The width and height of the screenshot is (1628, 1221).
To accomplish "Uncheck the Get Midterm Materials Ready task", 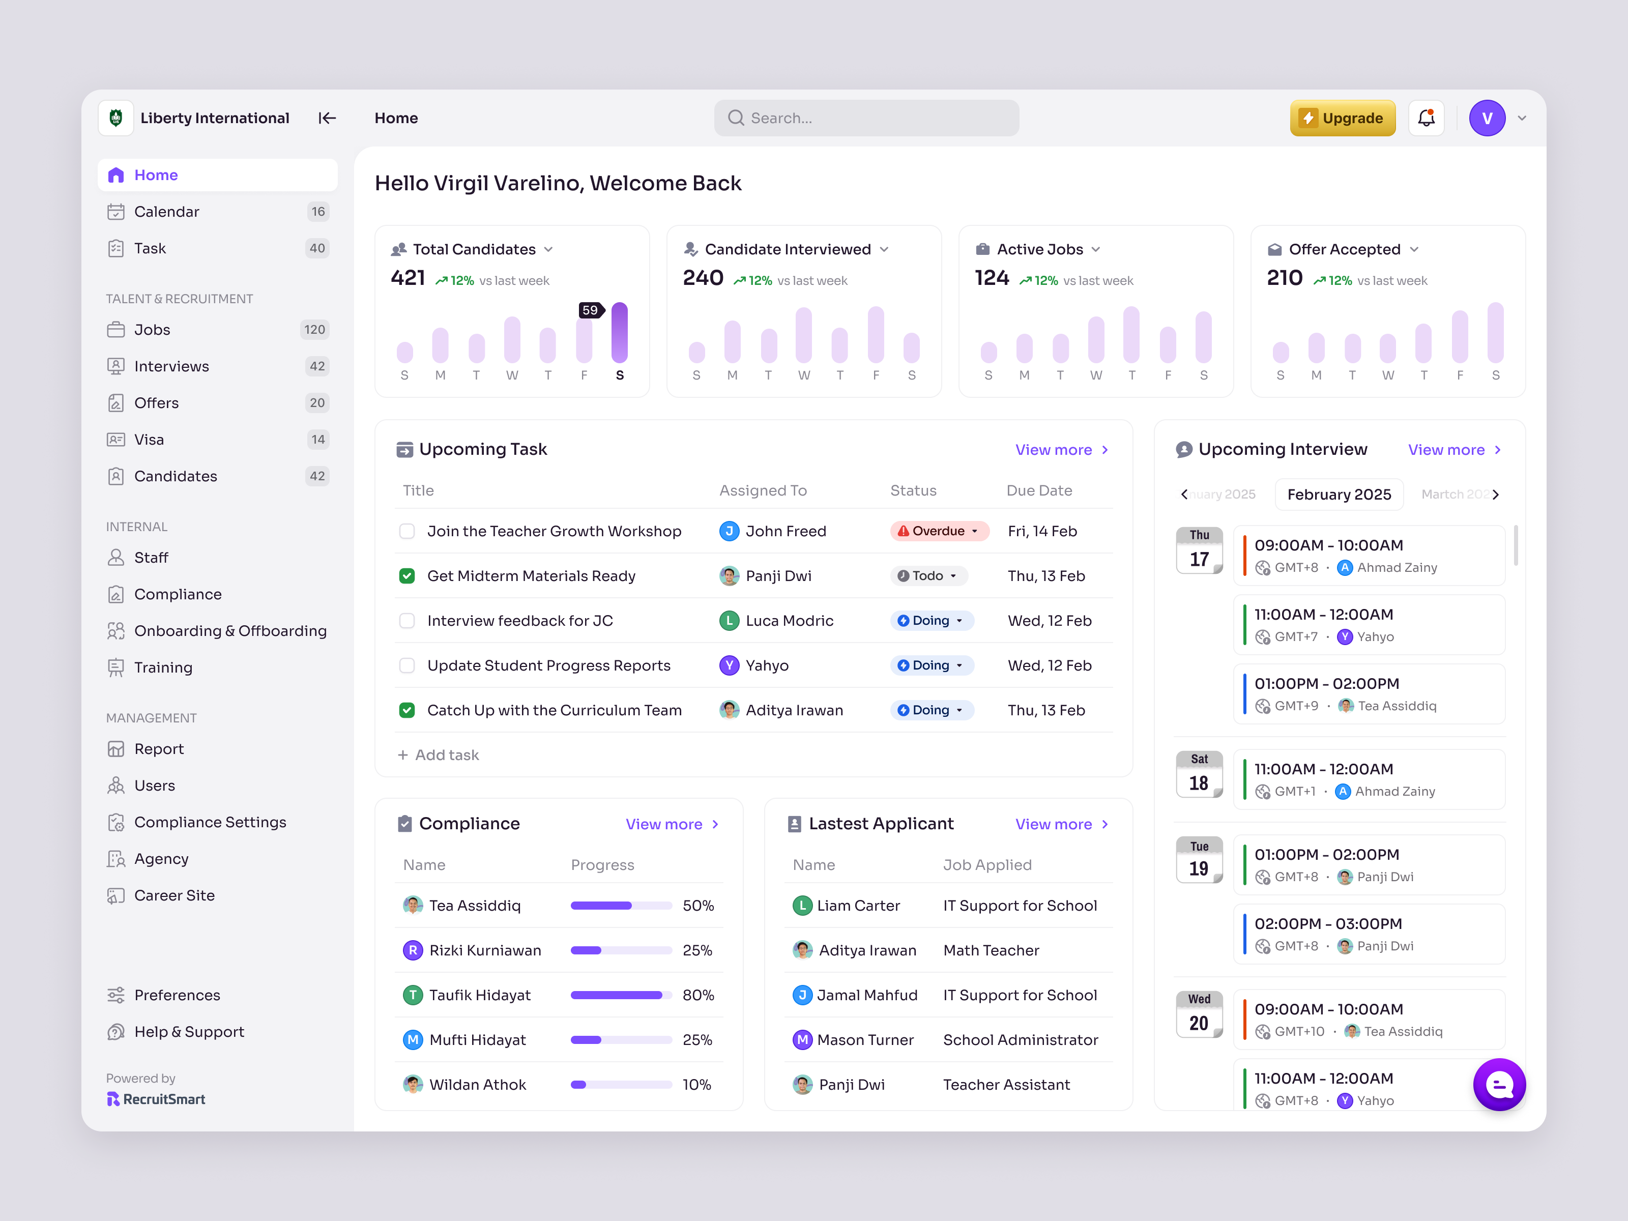I will 406,575.
